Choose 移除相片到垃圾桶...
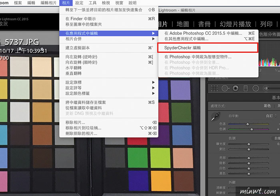Image resolution: width=280 pixels, height=196 pixels. [x=109, y=128]
